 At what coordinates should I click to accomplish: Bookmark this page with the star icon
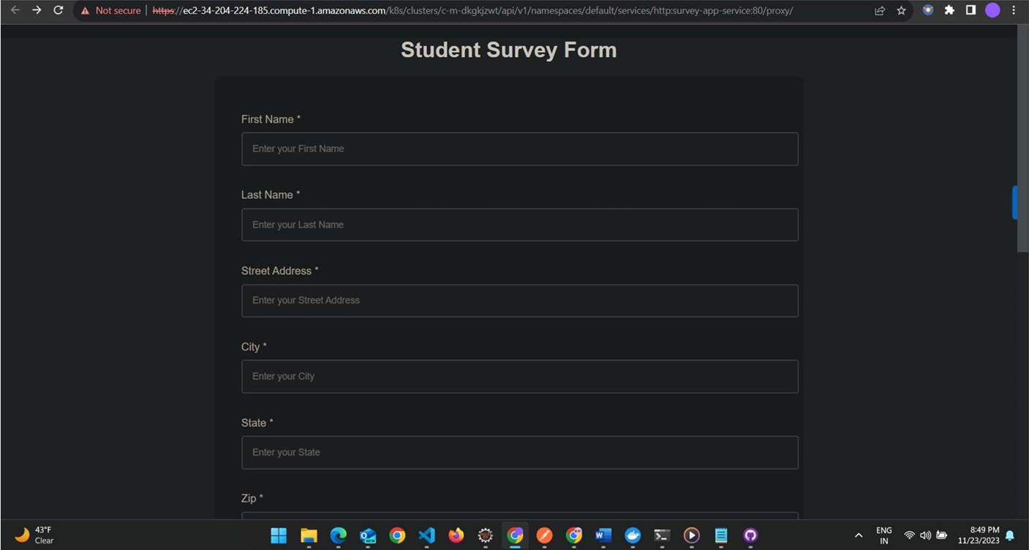[901, 10]
